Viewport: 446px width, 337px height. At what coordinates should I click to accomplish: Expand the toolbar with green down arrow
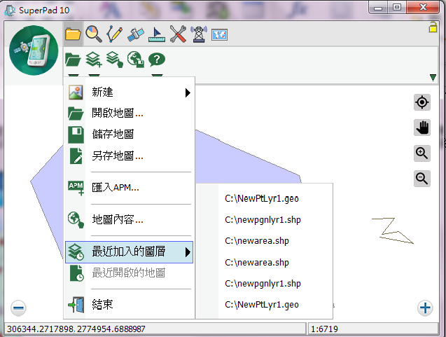pyautogui.click(x=433, y=77)
